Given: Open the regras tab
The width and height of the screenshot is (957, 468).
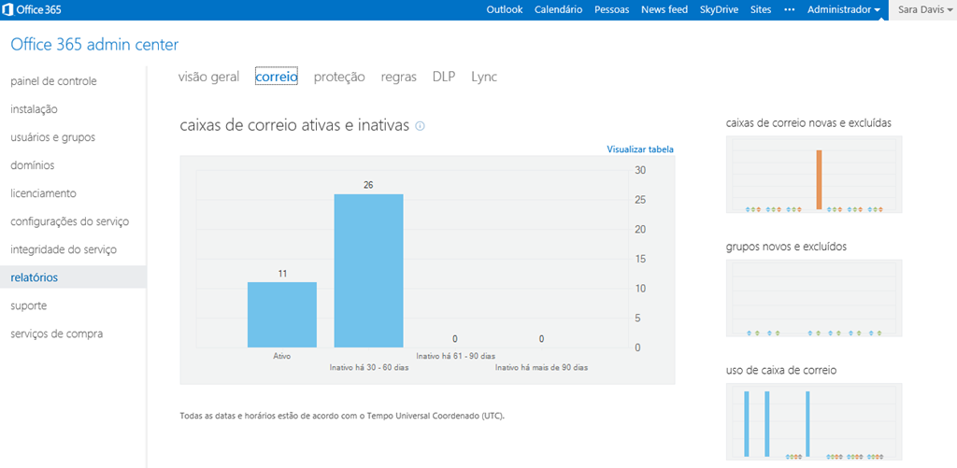Looking at the screenshot, I should coord(398,77).
